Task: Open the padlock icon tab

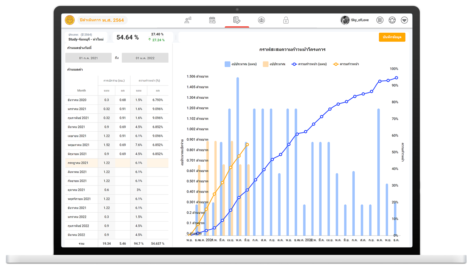Action: pos(286,20)
